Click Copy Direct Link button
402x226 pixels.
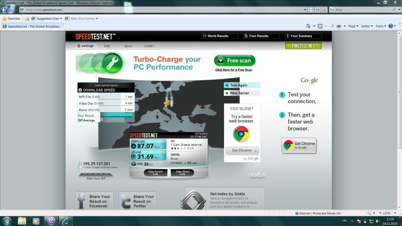(x=183, y=173)
